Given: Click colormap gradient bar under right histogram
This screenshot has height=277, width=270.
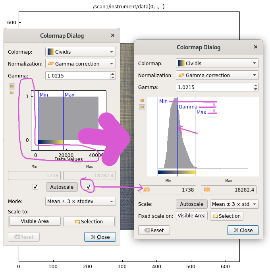Looking at the screenshot, I should pos(176,172).
